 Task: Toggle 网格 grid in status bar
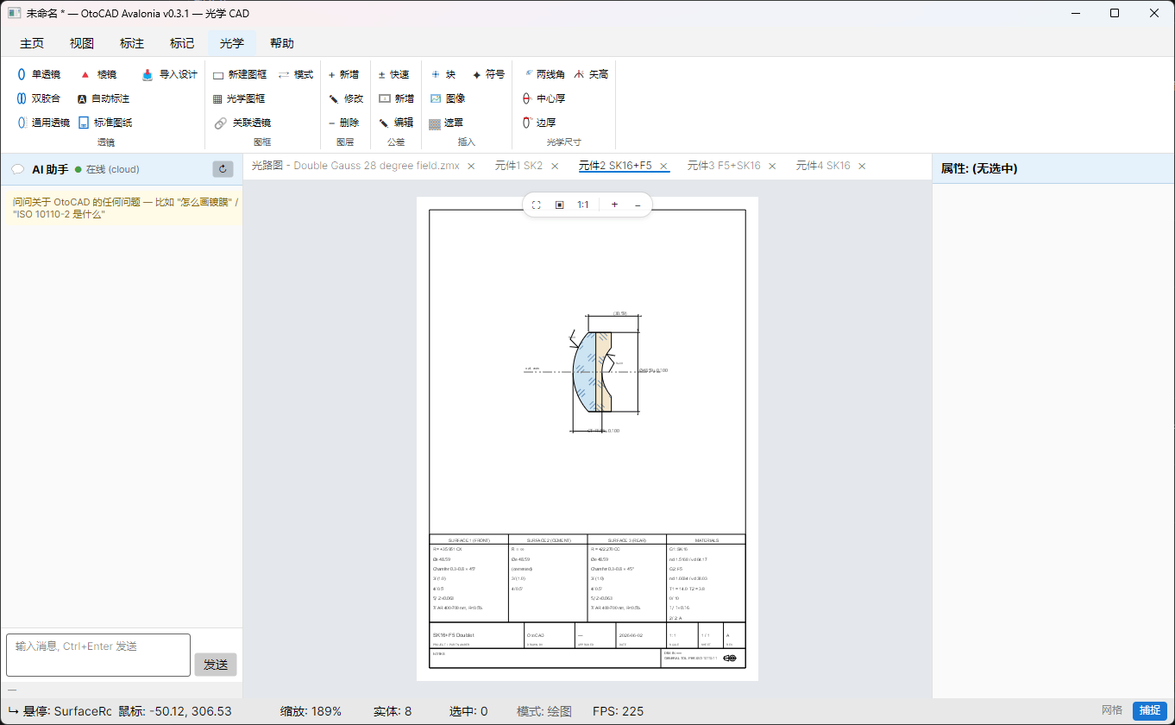[1112, 711]
